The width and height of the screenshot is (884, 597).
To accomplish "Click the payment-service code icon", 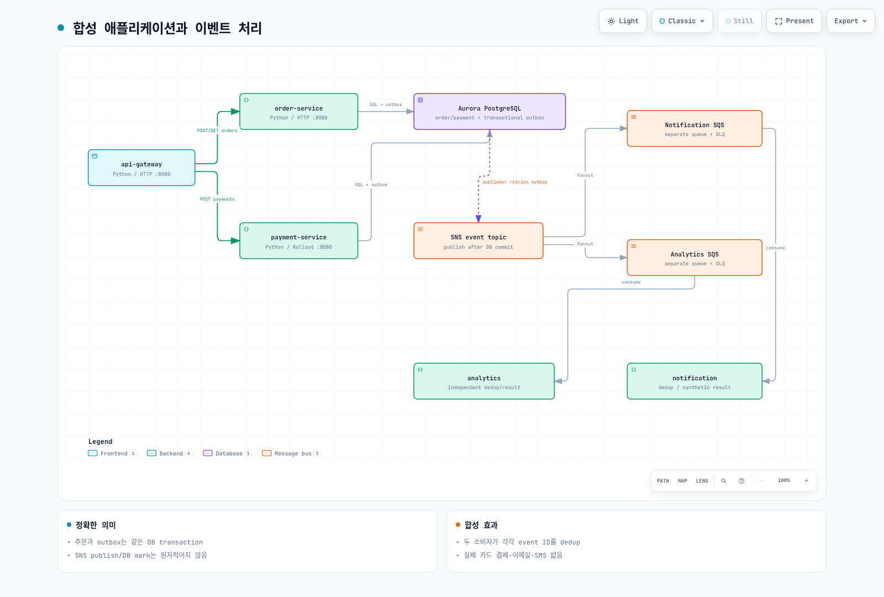I will click(x=246, y=229).
